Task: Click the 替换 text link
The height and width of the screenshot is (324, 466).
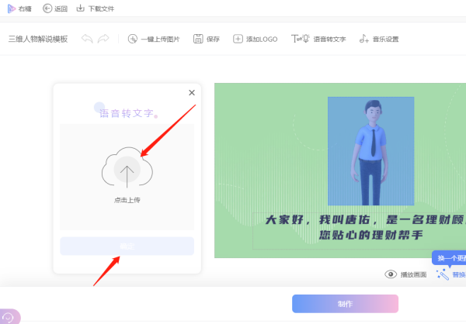Action: click(459, 274)
